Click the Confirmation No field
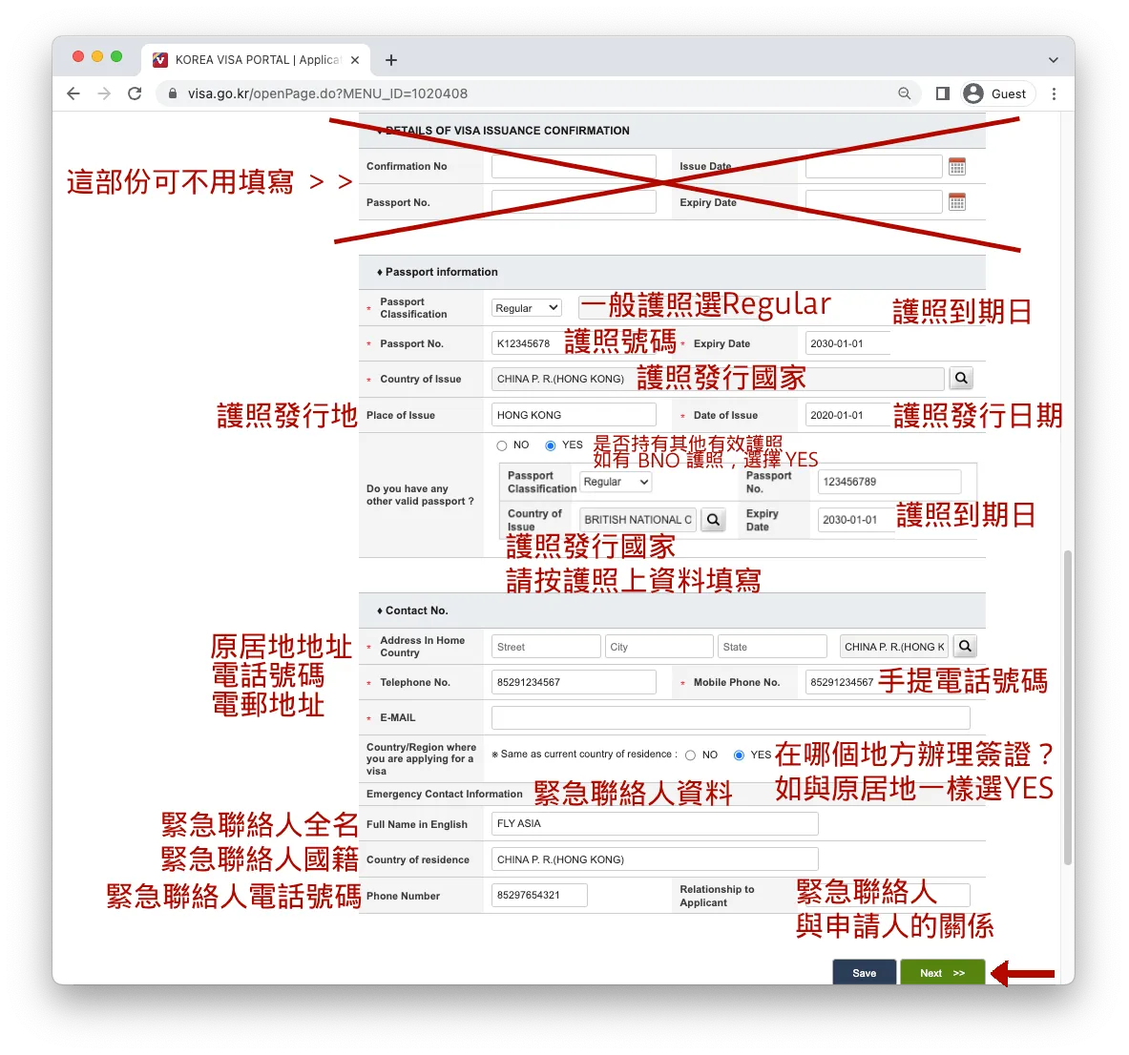 click(574, 166)
